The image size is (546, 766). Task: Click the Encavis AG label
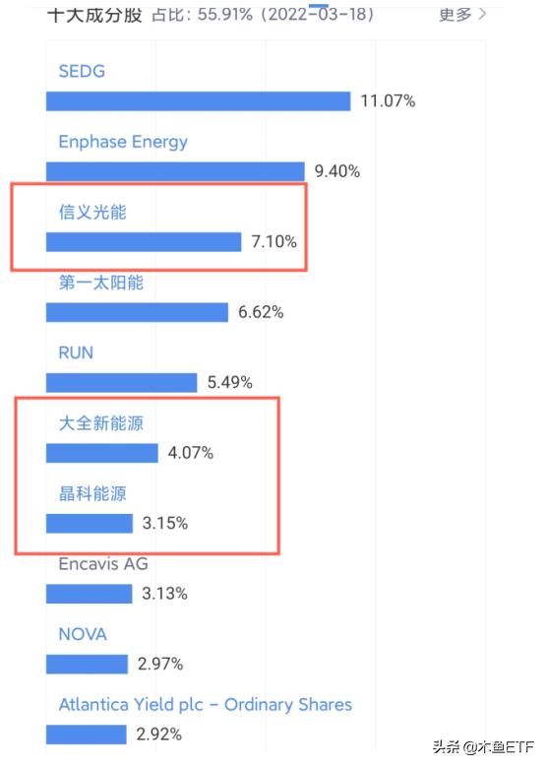(x=103, y=564)
